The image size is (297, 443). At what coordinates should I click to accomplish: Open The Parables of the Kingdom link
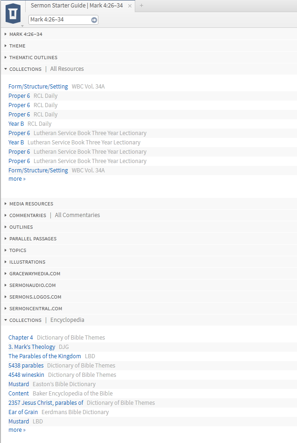click(x=45, y=356)
